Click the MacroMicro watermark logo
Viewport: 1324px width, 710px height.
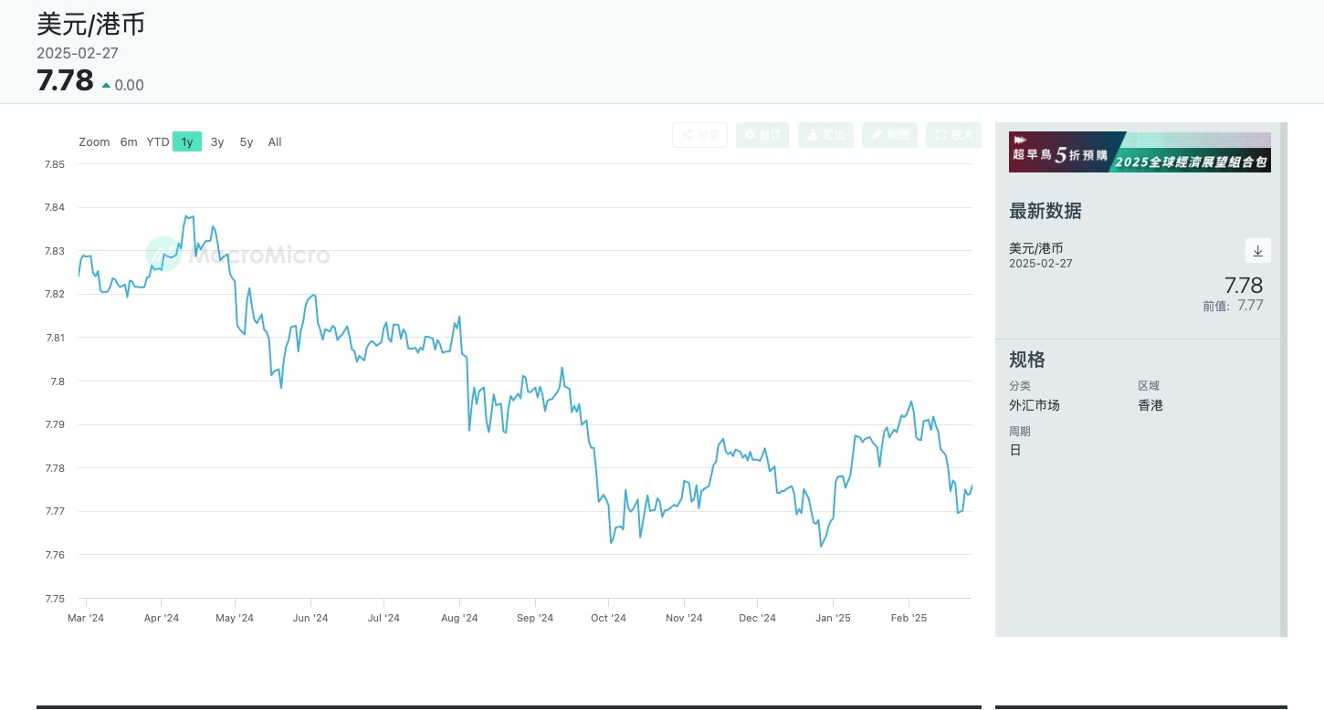coord(238,254)
